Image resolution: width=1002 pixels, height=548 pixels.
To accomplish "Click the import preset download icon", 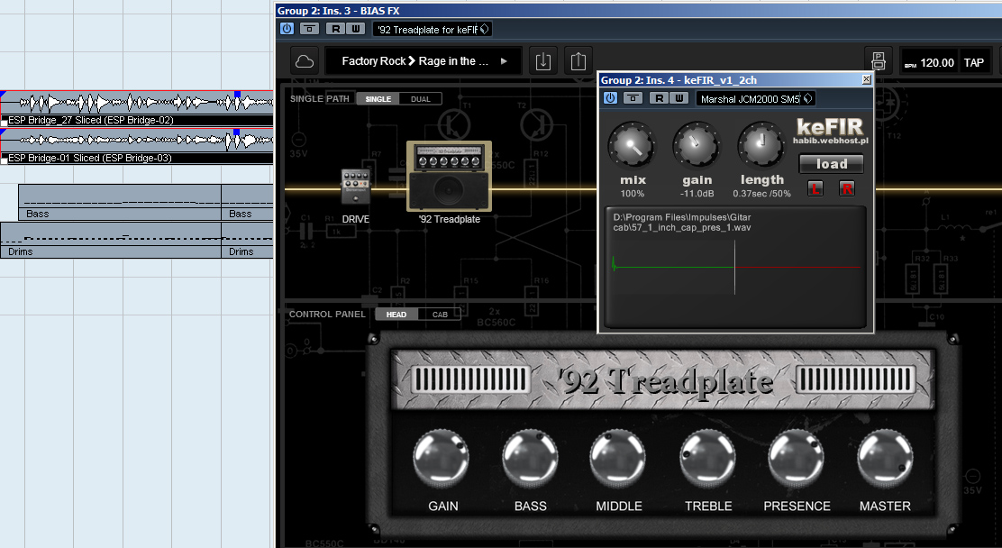I will click(x=542, y=61).
